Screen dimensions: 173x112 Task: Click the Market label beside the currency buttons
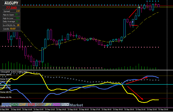click(76, 105)
